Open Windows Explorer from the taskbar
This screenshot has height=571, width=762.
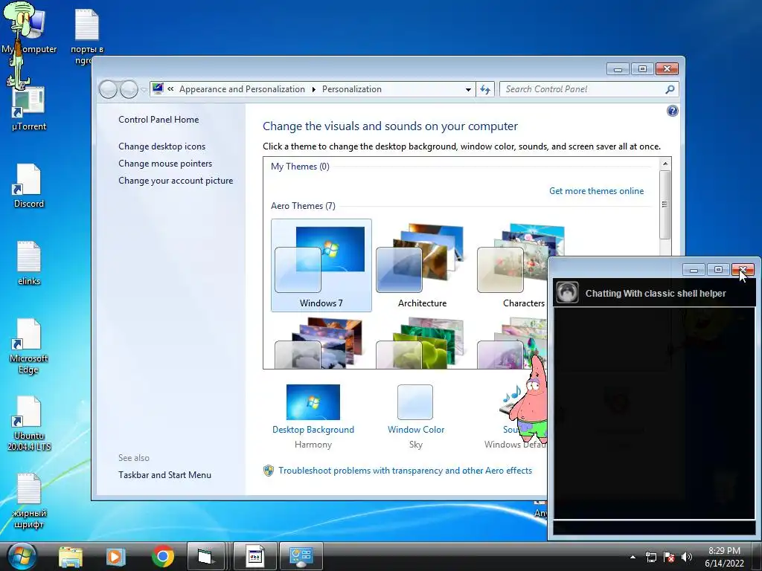tap(71, 556)
